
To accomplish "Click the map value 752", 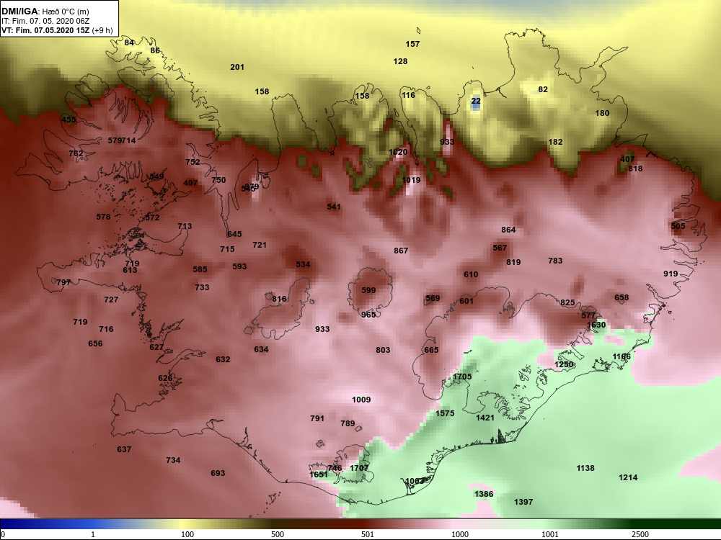I will [x=193, y=162].
